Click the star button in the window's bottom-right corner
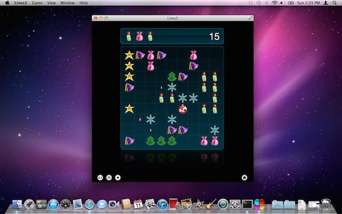Viewport: 342px width, 214px height. coord(245,177)
